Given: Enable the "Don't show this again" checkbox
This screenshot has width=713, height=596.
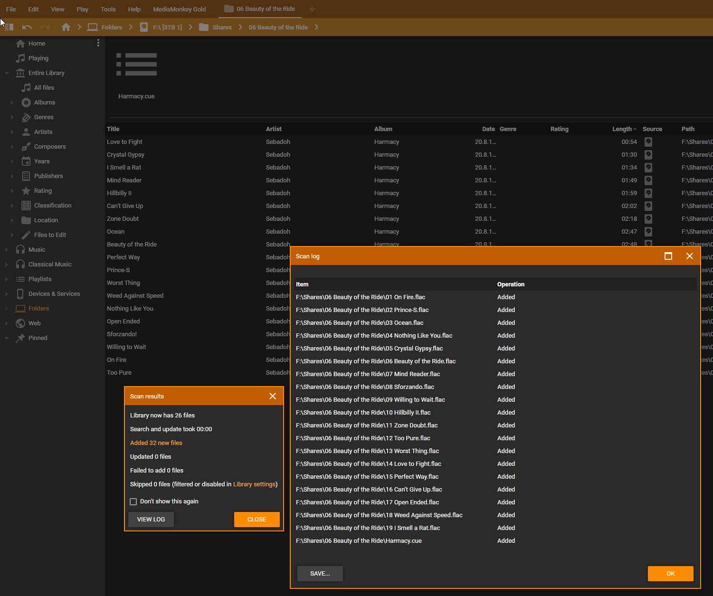Looking at the screenshot, I should [133, 501].
